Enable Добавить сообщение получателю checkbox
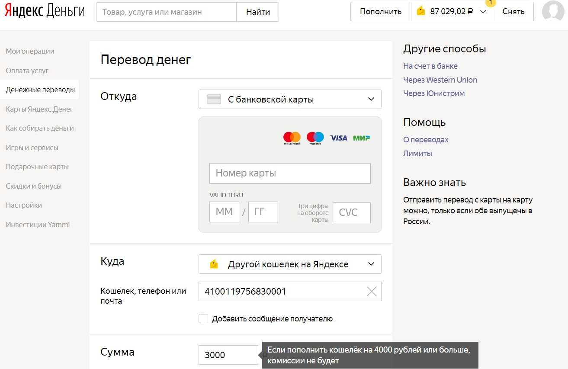This screenshot has height=369, width=568. point(203,319)
